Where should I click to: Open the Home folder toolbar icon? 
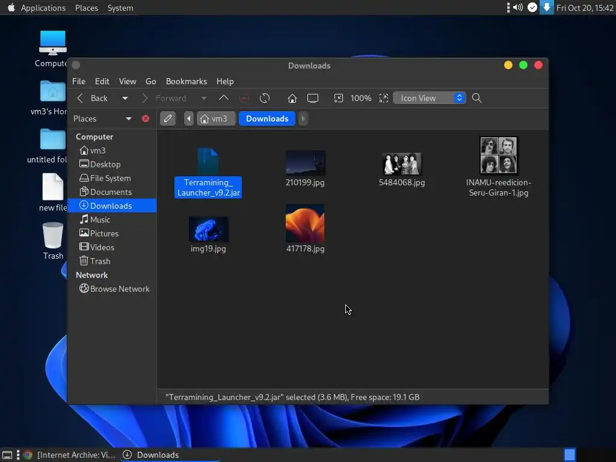click(x=292, y=98)
